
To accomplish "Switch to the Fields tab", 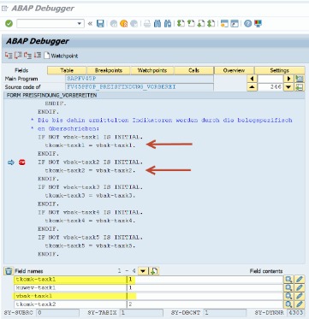I will (x=21, y=70).
